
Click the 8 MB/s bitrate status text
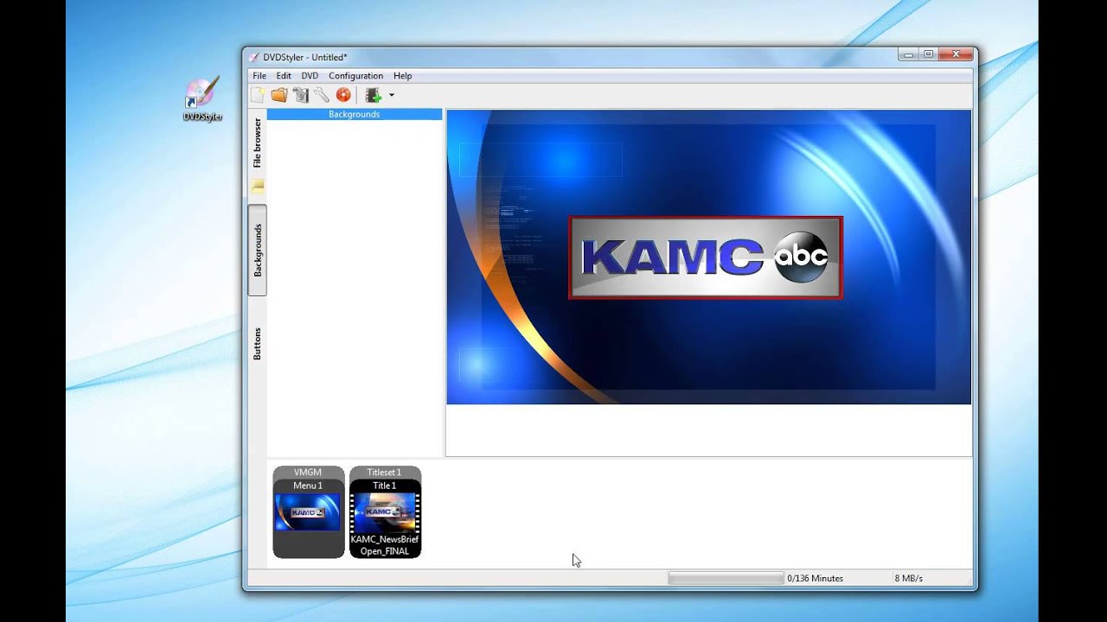(x=908, y=578)
